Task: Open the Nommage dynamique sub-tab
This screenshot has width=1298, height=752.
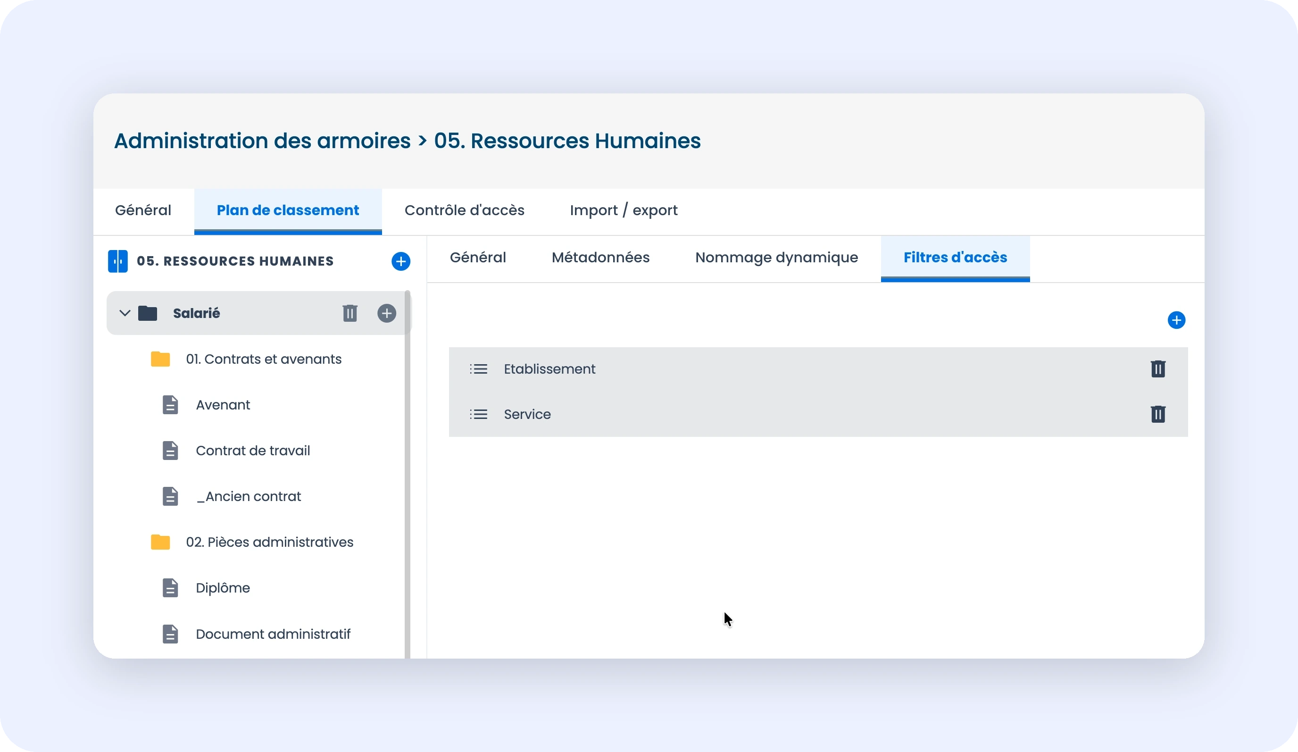Action: click(x=776, y=257)
